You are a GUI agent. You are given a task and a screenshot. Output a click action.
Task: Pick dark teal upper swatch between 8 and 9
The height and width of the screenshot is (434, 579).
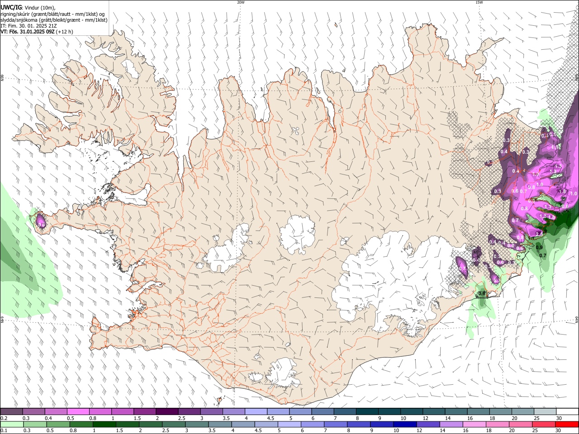[367, 411]
